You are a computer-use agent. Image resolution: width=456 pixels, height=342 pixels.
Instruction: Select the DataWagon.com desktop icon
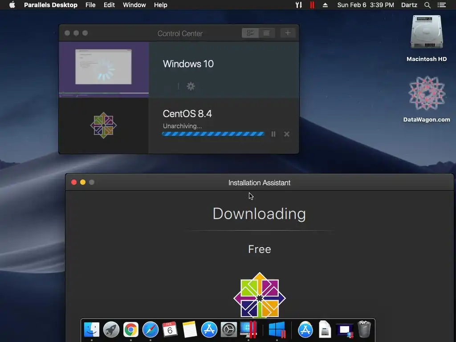click(x=427, y=99)
